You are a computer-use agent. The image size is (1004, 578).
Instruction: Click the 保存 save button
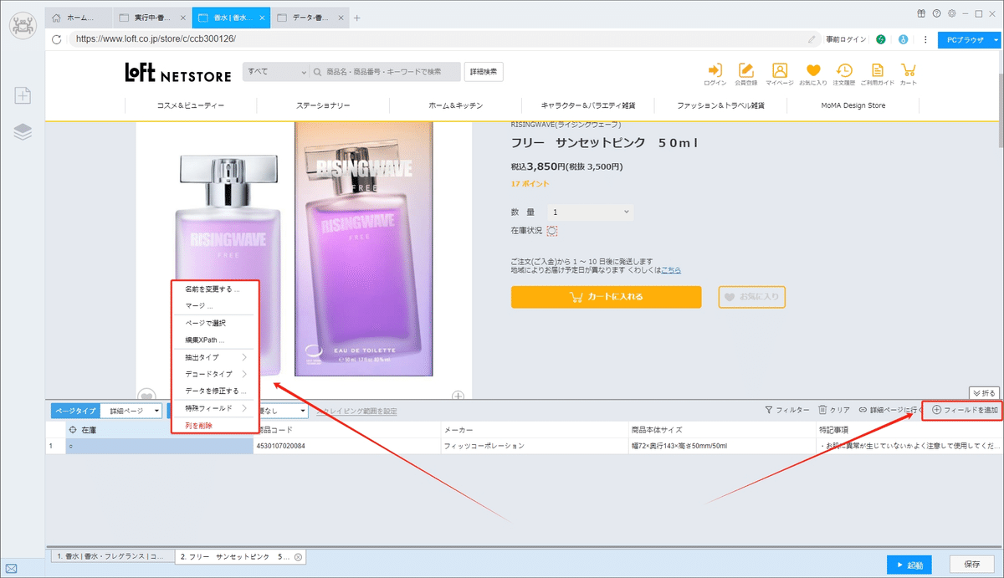coord(971,565)
